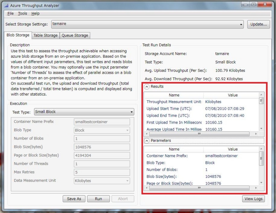This screenshot has height=213, width=276.
Task: Select the Page or Block Size(bytes) parameter row
Action: 201,183
